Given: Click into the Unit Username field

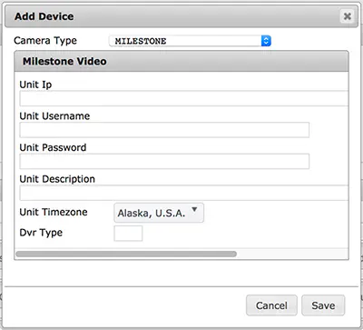Looking at the screenshot, I should [164, 130].
